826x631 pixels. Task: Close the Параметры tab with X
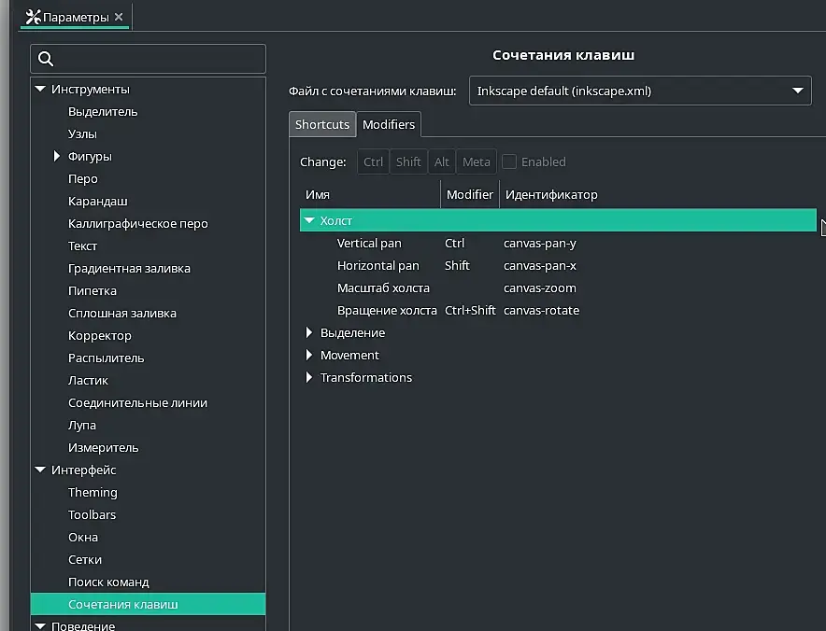[119, 17]
